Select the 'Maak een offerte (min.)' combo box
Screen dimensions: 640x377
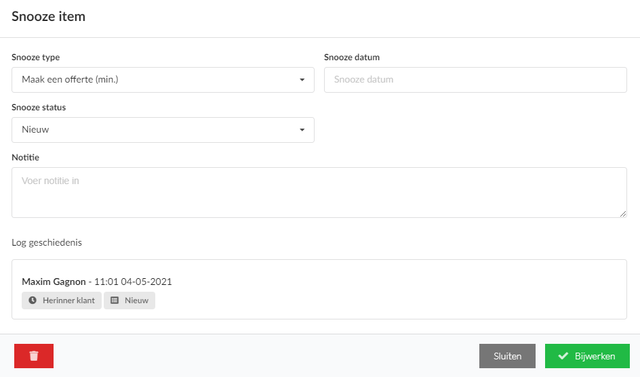click(156, 80)
